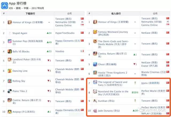The image size is (171, 117).
Task: Open the Piano Tiles 2 icon
Action: (x=10, y=91)
